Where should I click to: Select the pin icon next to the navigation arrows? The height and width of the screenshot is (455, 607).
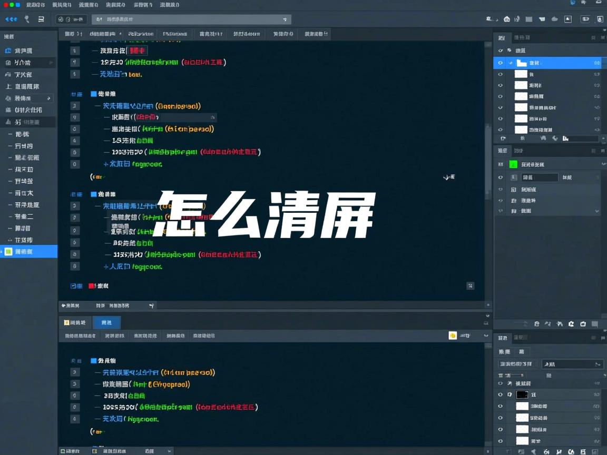click(x=25, y=19)
